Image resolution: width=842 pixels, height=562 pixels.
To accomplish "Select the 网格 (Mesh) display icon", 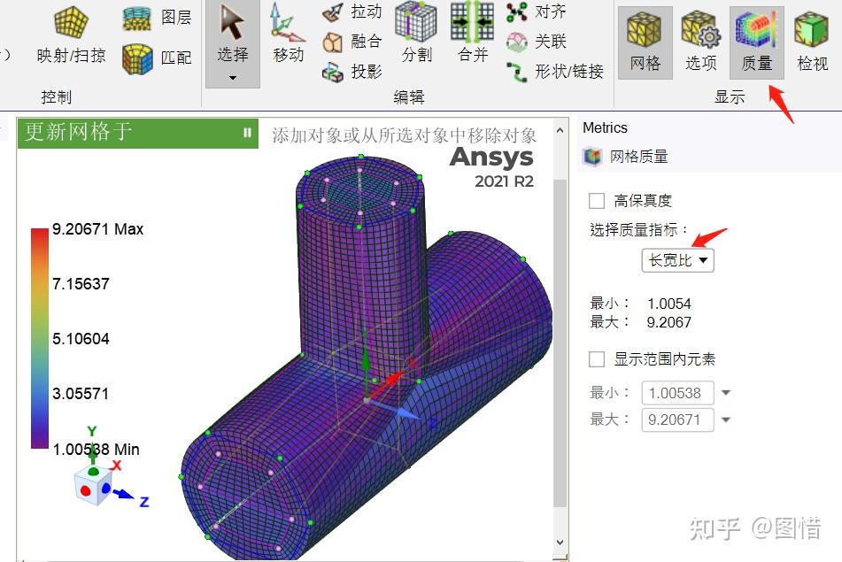I will pos(645,35).
